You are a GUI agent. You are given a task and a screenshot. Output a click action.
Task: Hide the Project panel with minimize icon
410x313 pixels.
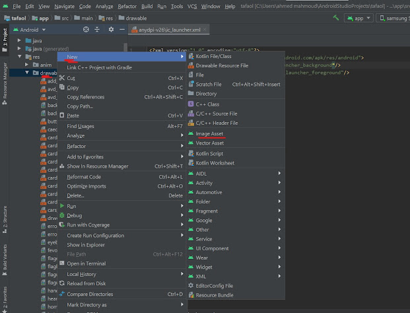(x=121, y=30)
